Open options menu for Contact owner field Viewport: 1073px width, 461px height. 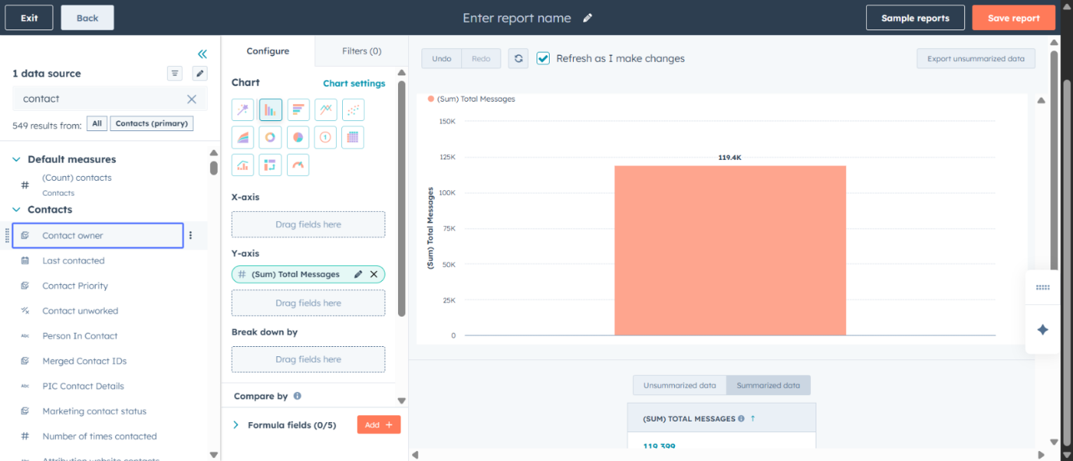[x=190, y=235]
